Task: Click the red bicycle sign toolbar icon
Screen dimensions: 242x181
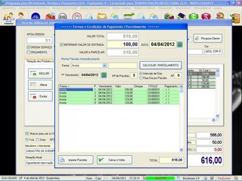Action: (77, 16)
